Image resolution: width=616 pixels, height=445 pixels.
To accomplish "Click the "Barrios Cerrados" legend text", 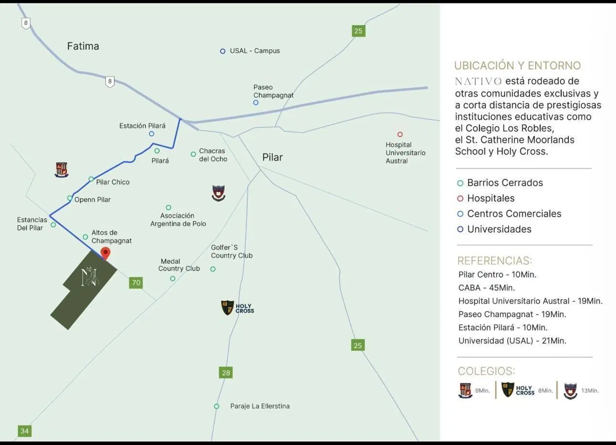I will [x=505, y=183].
